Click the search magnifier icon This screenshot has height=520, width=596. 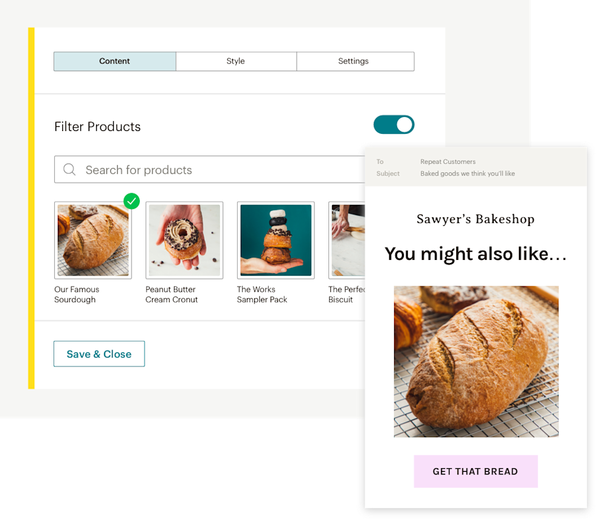tap(69, 169)
